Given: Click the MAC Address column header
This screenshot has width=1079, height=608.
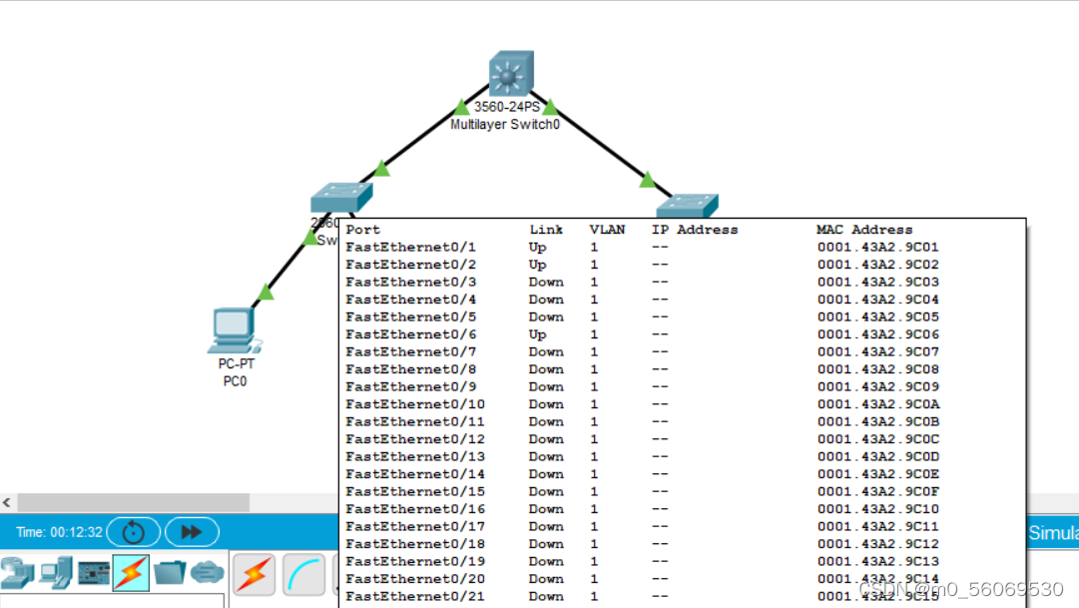Looking at the screenshot, I should (864, 230).
